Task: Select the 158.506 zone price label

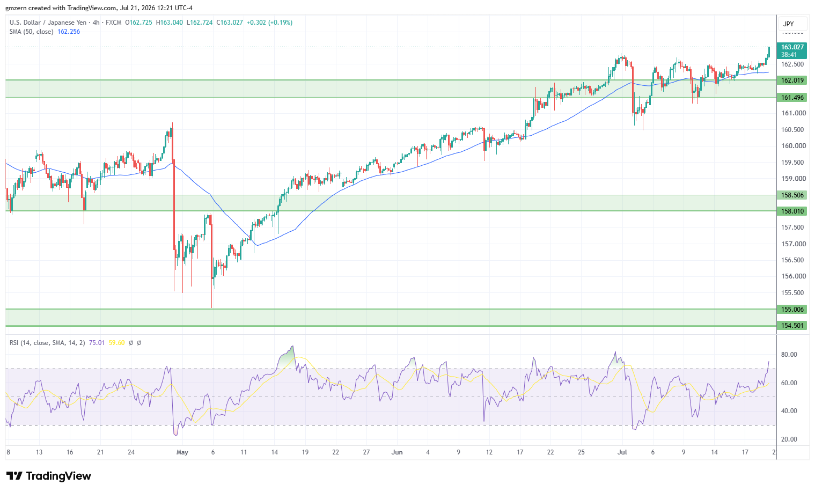Action: tap(792, 195)
